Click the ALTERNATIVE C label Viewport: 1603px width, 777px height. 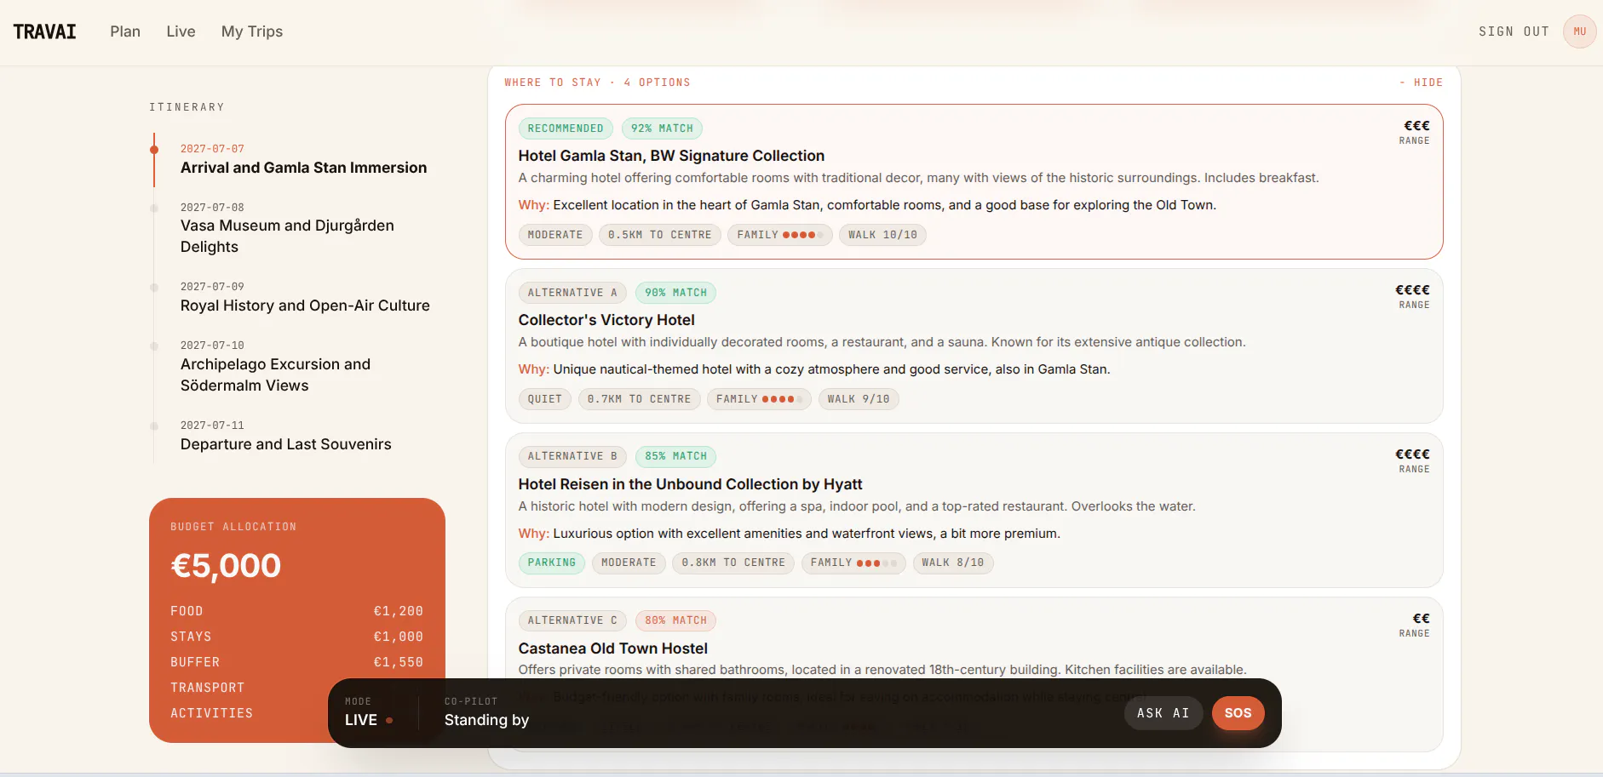(572, 620)
